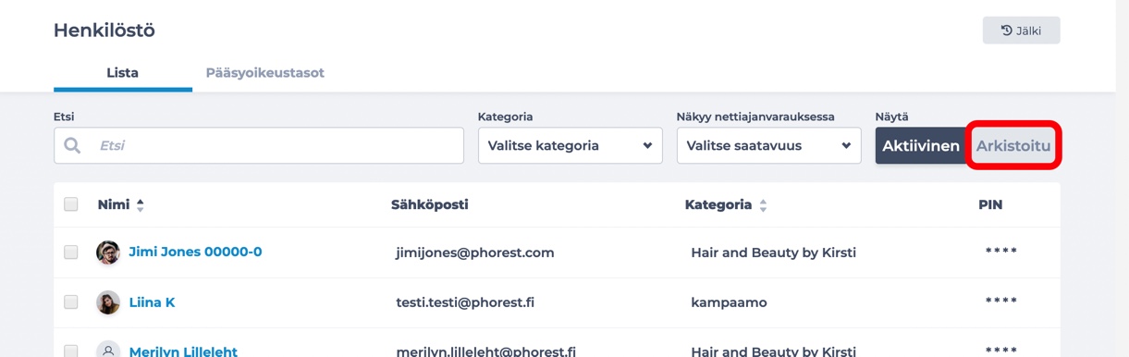1129x357 pixels.
Task: Sort the list by Kategoria column
Action: 726,204
